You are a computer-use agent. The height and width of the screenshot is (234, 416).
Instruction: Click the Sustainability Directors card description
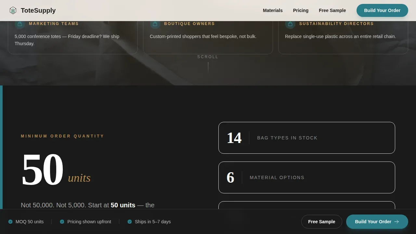(x=340, y=36)
